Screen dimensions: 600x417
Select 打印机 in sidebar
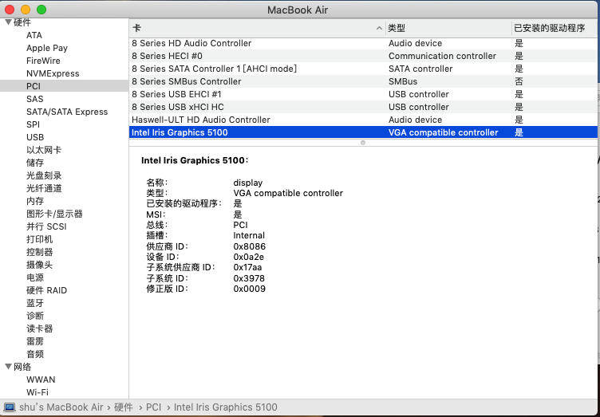39,239
